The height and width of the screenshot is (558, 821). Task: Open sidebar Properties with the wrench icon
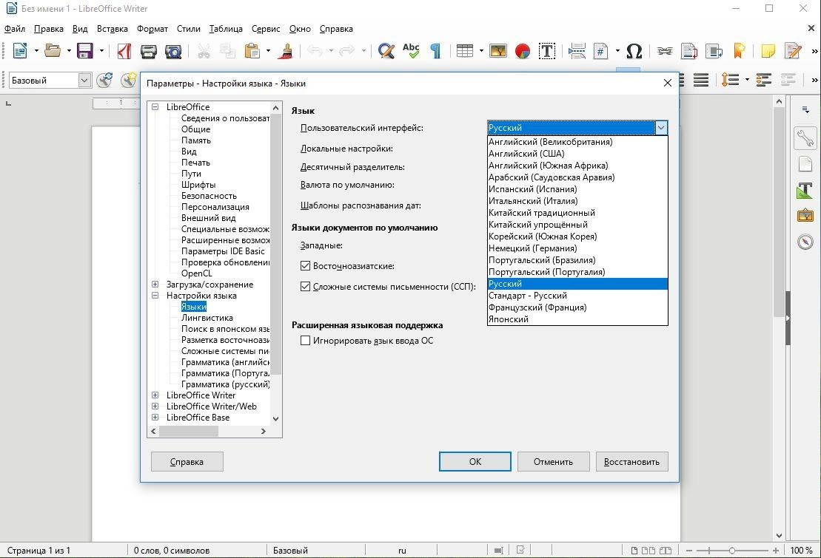(805, 138)
